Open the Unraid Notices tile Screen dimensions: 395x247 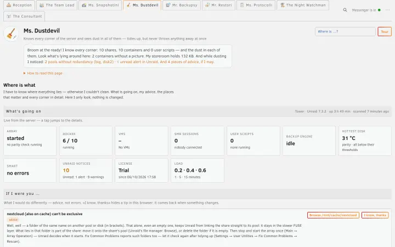[86, 170]
